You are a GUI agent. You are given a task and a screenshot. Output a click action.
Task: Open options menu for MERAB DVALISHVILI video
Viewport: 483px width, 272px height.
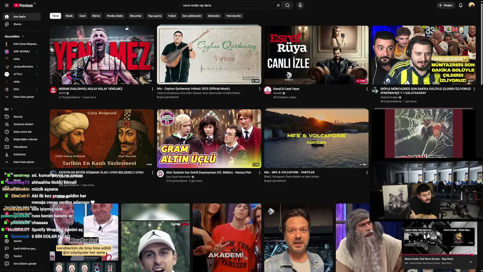click(152, 89)
